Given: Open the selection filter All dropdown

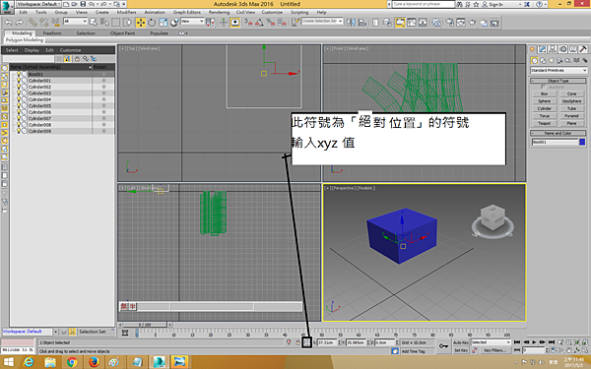Looking at the screenshot, I should (75, 22).
